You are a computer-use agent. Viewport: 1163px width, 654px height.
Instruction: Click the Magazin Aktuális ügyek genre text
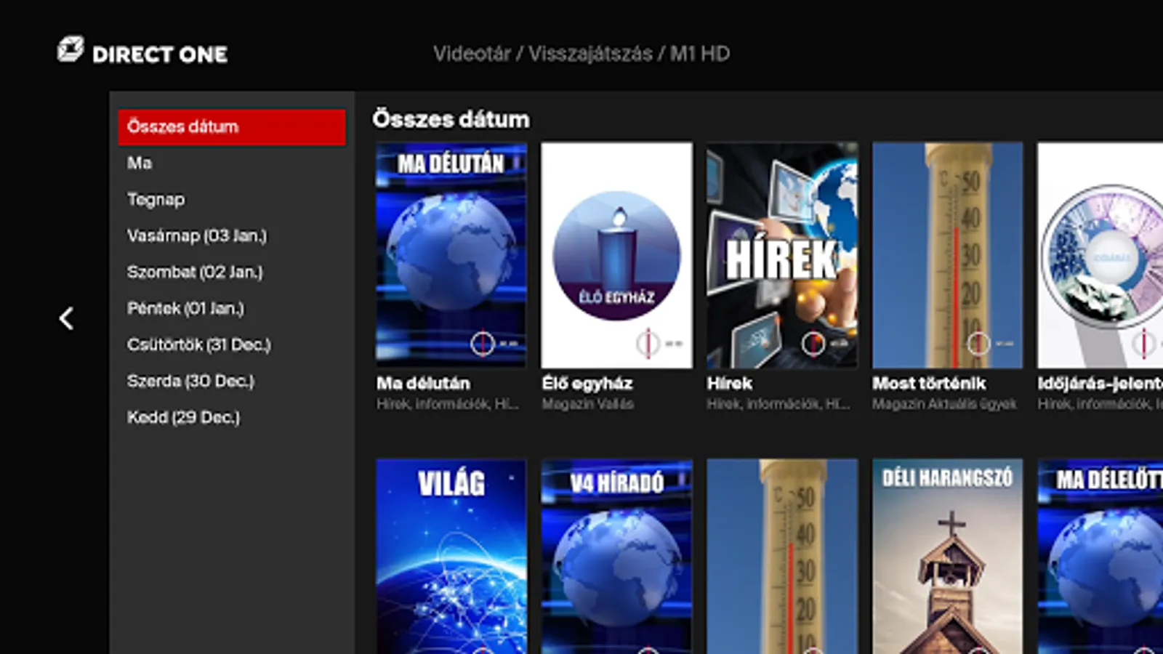(x=945, y=404)
